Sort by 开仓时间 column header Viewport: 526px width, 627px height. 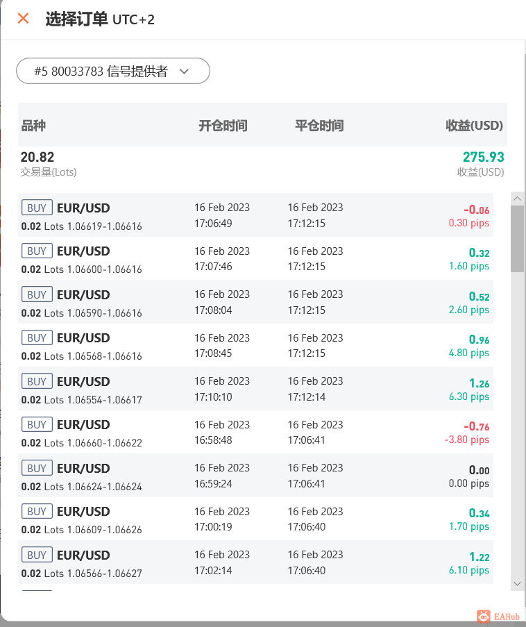click(x=223, y=126)
